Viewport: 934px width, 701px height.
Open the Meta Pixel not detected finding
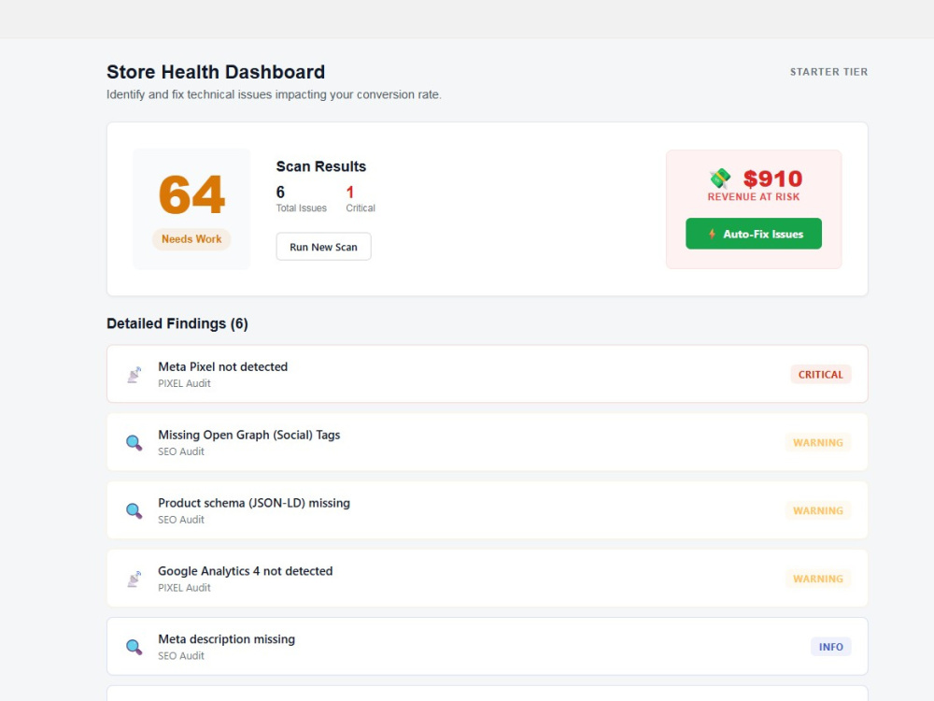(488, 374)
